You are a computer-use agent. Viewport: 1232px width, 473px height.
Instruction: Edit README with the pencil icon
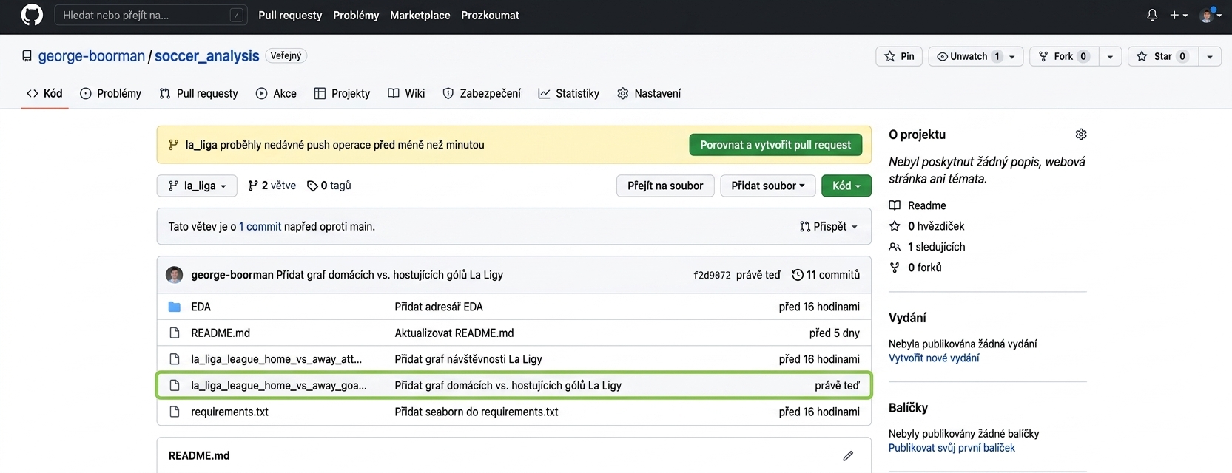[x=848, y=456]
